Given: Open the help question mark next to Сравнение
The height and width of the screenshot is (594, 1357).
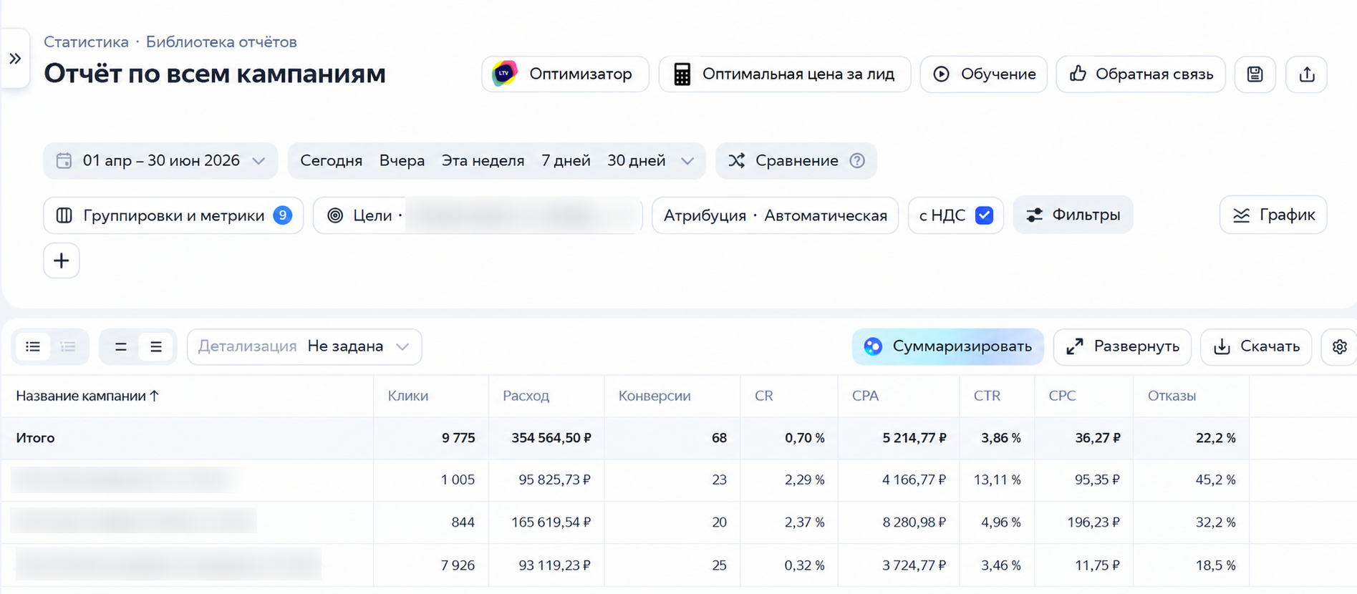Looking at the screenshot, I should pos(857,161).
